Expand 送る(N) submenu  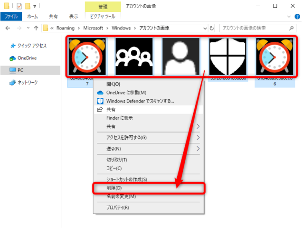(x=149, y=149)
